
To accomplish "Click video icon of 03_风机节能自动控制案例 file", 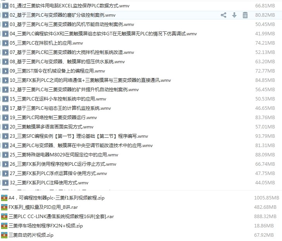I will 5,24.
